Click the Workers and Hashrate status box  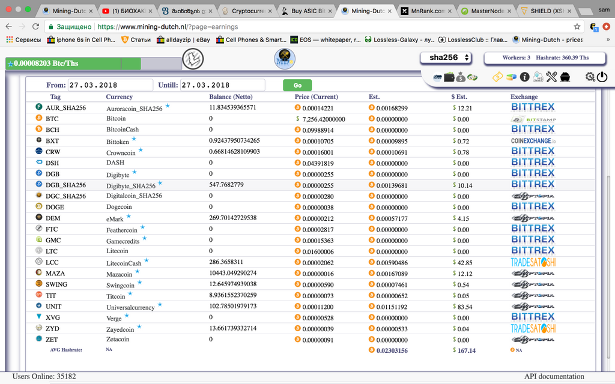pyautogui.click(x=545, y=58)
